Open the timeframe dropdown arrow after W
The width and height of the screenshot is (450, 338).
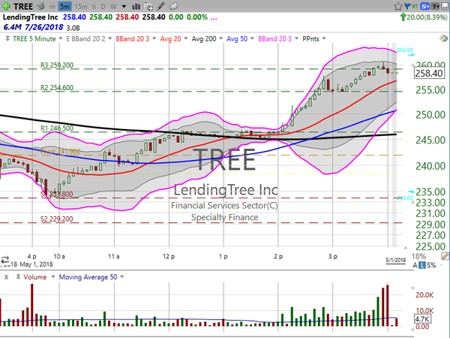(x=124, y=6)
